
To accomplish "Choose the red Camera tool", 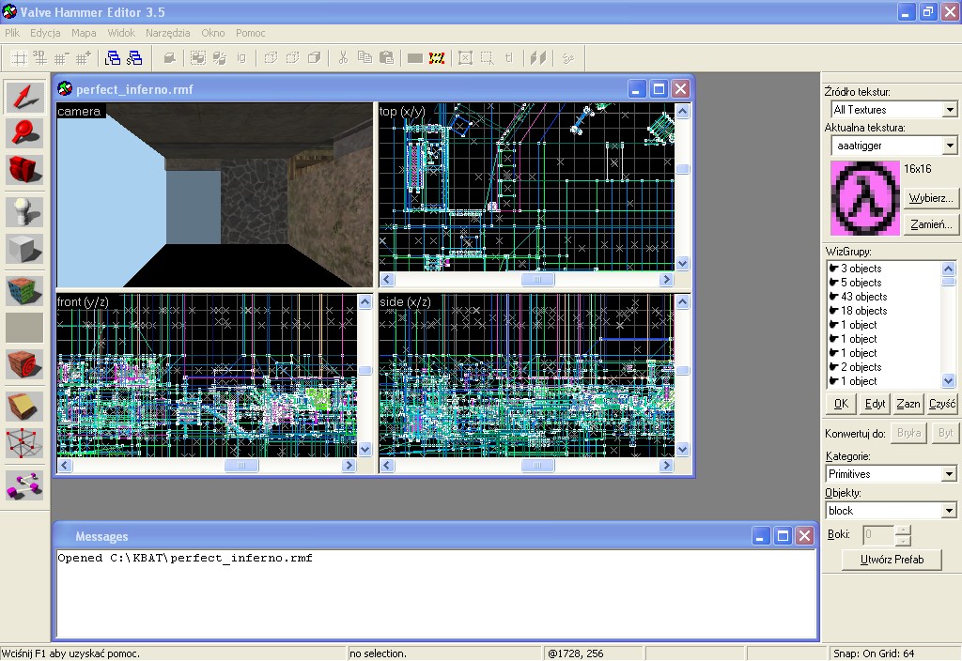I will click(x=24, y=169).
